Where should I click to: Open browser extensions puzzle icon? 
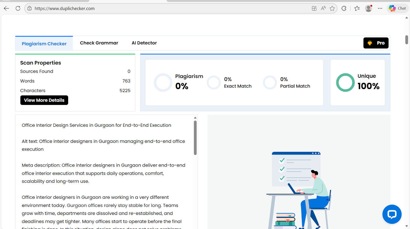click(x=344, y=8)
